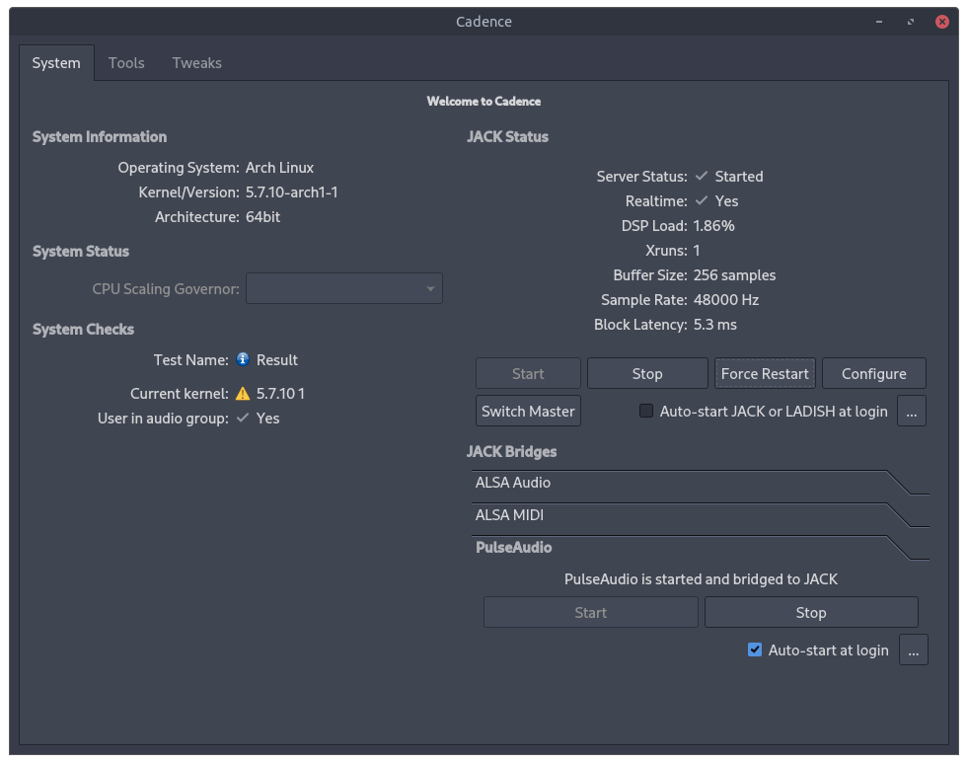Stop the JACK server
Viewport: 968px width, 764px height.
tap(647, 374)
